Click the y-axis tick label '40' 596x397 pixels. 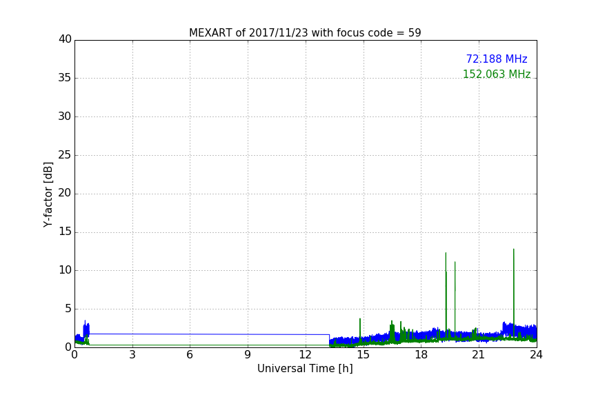point(65,39)
